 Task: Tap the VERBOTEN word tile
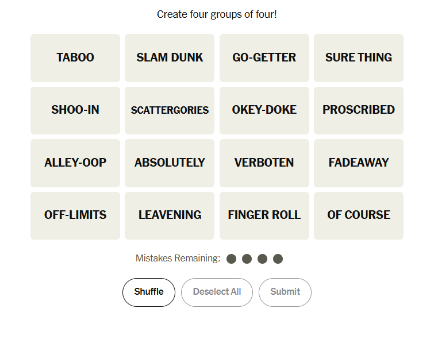[264, 163]
